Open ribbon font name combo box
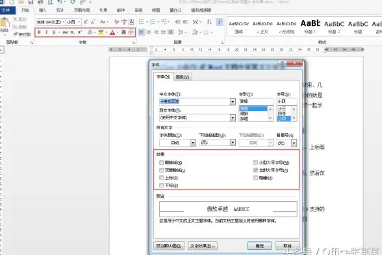 point(51,22)
